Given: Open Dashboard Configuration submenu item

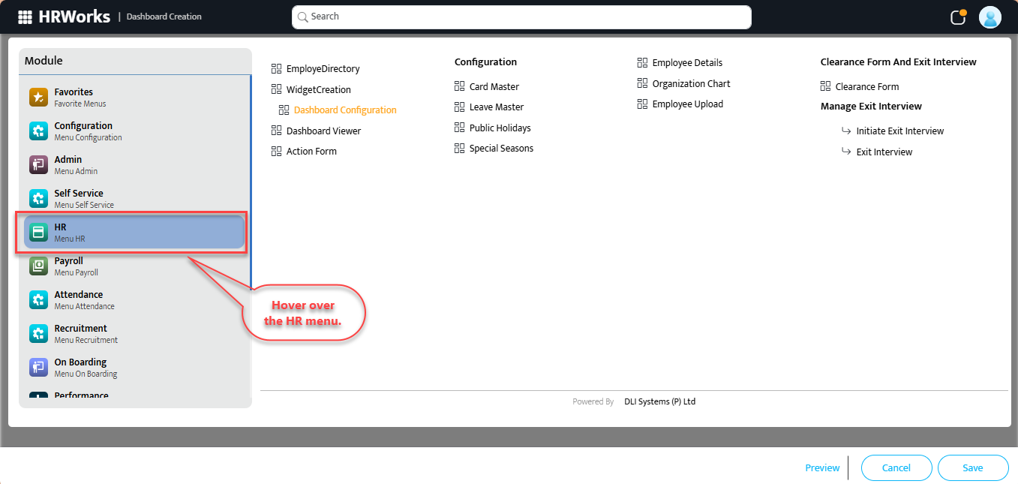Looking at the screenshot, I should click(x=344, y=110).
